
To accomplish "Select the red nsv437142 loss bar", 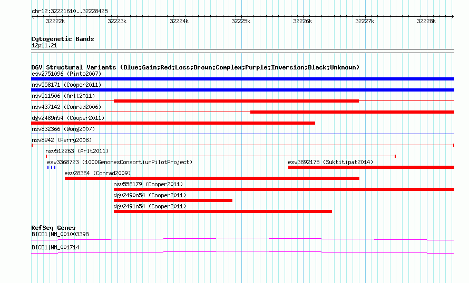I will [353, 112].
